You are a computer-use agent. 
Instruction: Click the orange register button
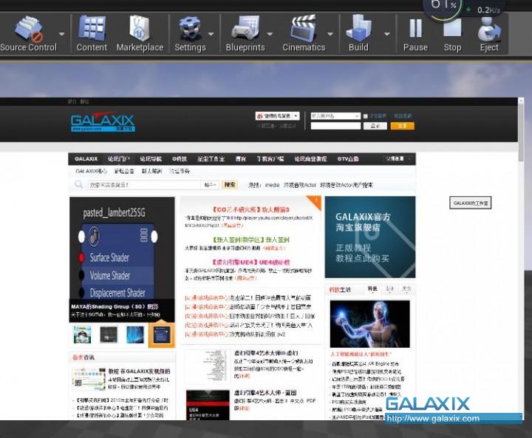402,127
